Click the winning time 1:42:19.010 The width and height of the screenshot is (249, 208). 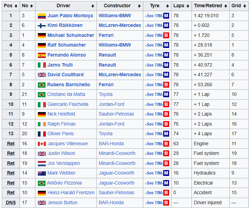[206, 16]
